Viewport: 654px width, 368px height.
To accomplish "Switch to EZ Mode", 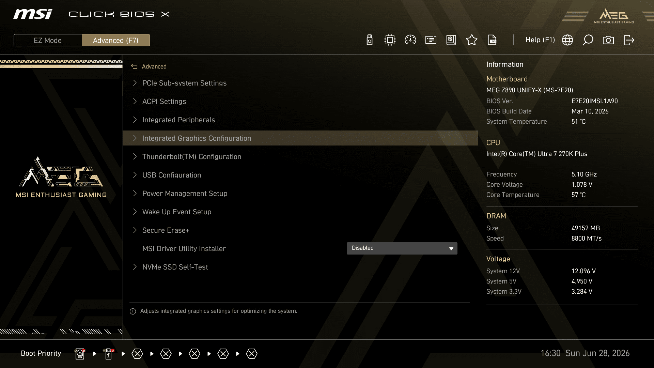I will click(x=48, y=40).
